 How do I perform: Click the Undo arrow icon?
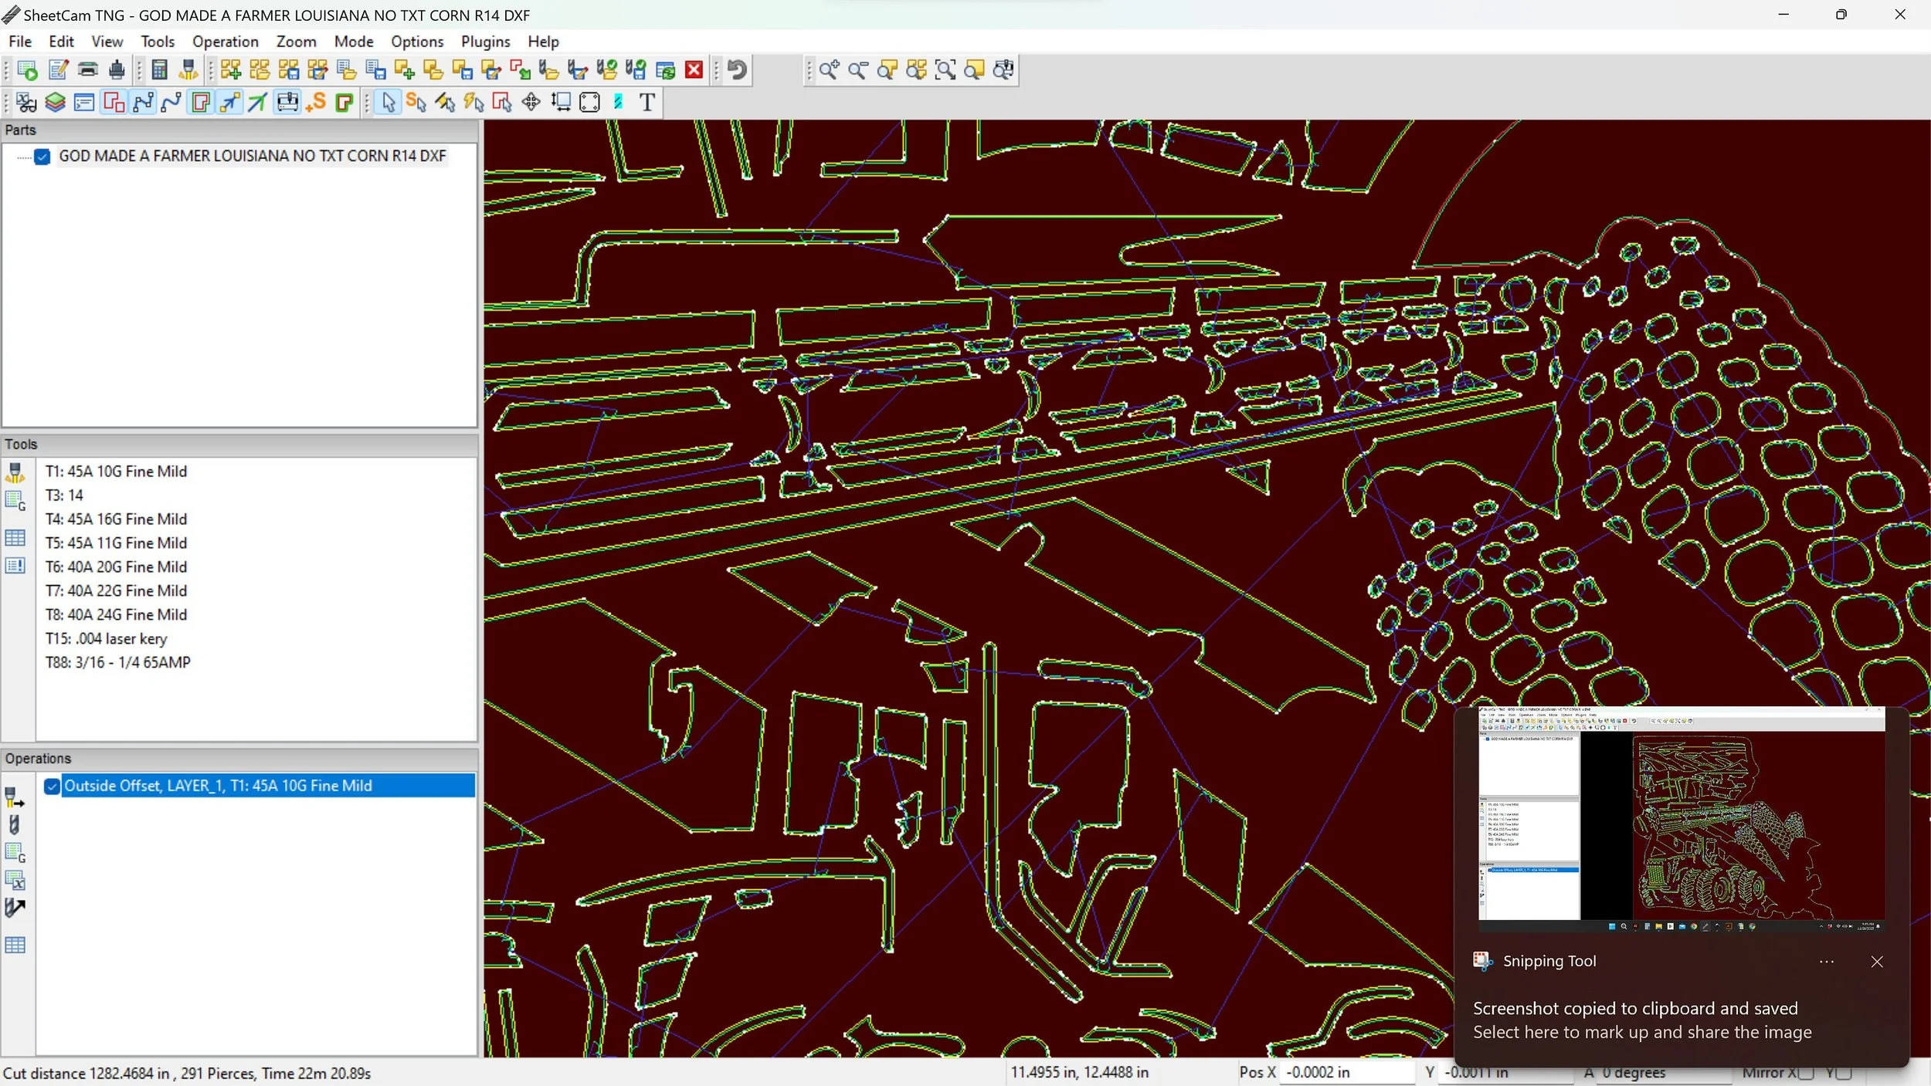point(737,70)
